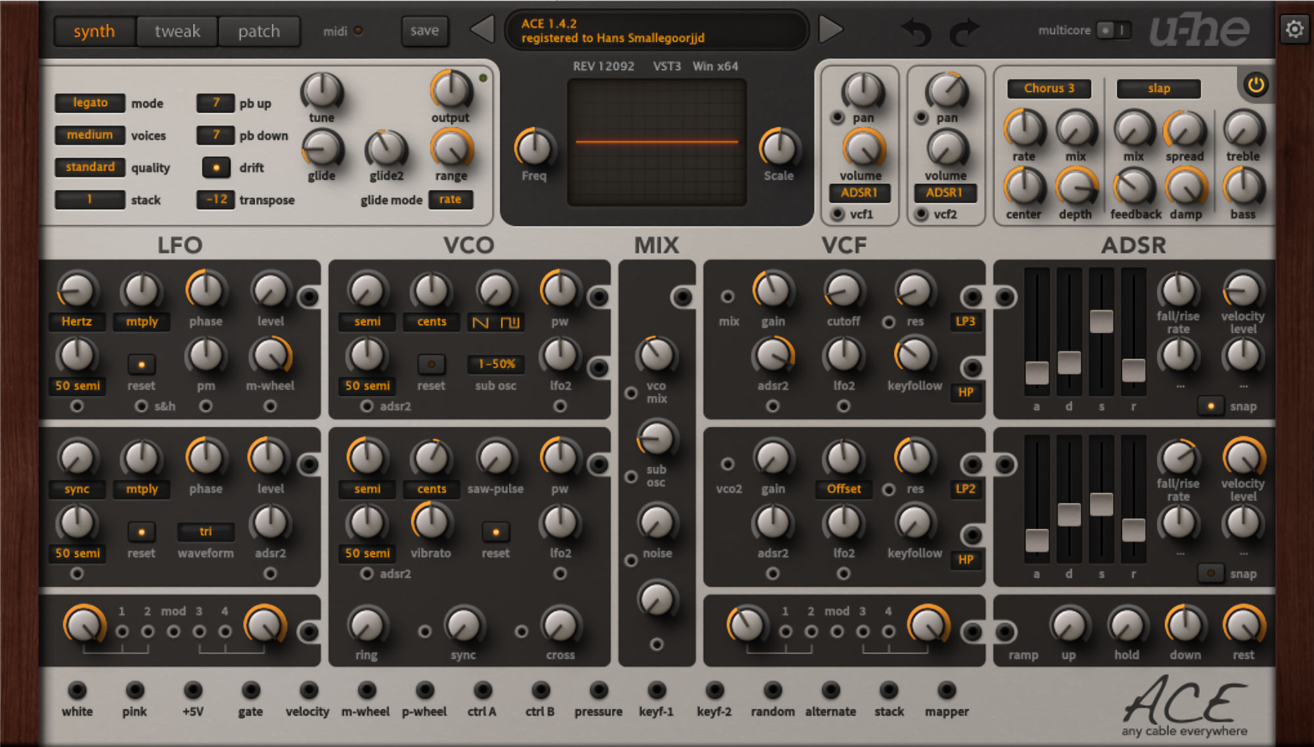Toggle the effects power button

[x=1256, y=85]
